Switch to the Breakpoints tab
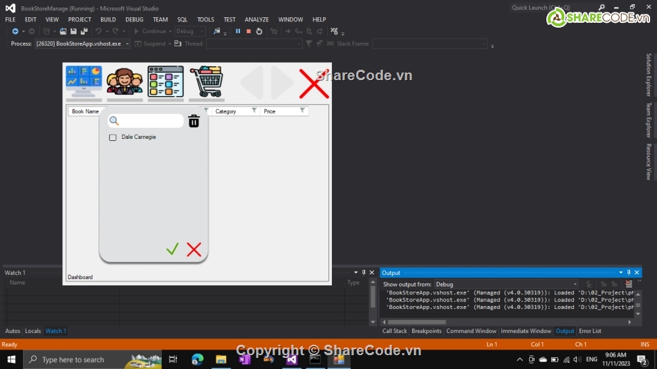This screenshot has height=369, width=657. (427, 331)
